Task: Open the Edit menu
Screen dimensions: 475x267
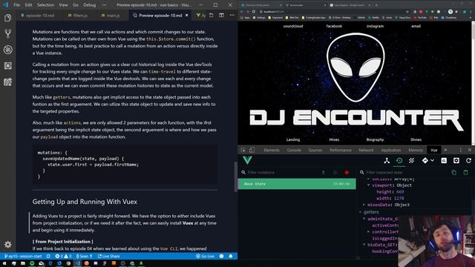Action: (28, 5)
